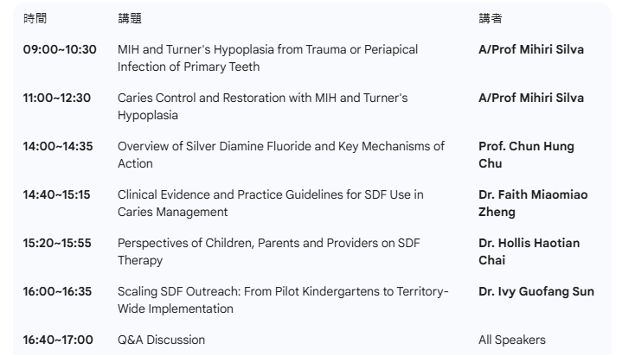The width and height of the screenshot is (622, 356).
Task: Select the 09:00~10:30 time slot
Action: 59,50
